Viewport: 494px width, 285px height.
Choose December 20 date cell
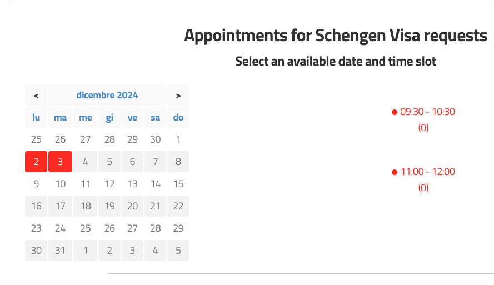[132, 206]
